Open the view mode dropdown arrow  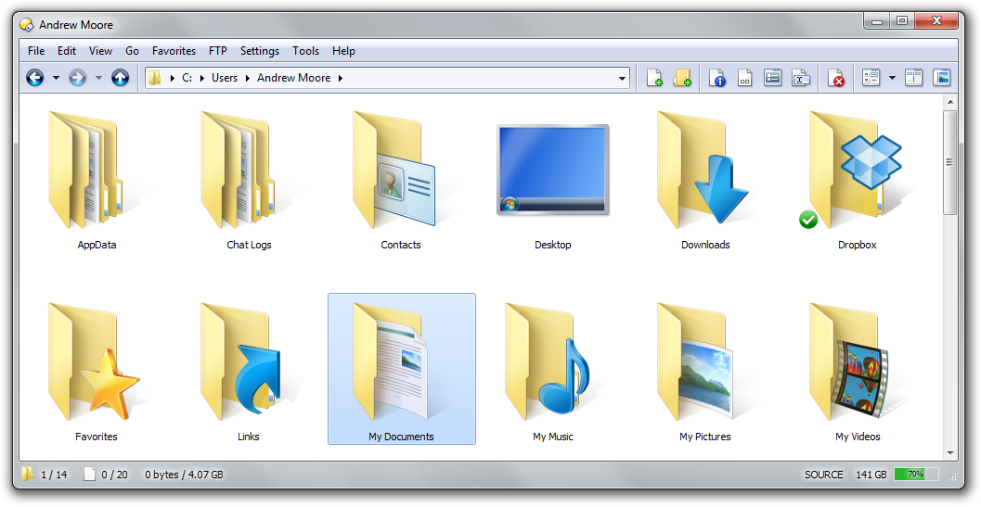(892, 78)
